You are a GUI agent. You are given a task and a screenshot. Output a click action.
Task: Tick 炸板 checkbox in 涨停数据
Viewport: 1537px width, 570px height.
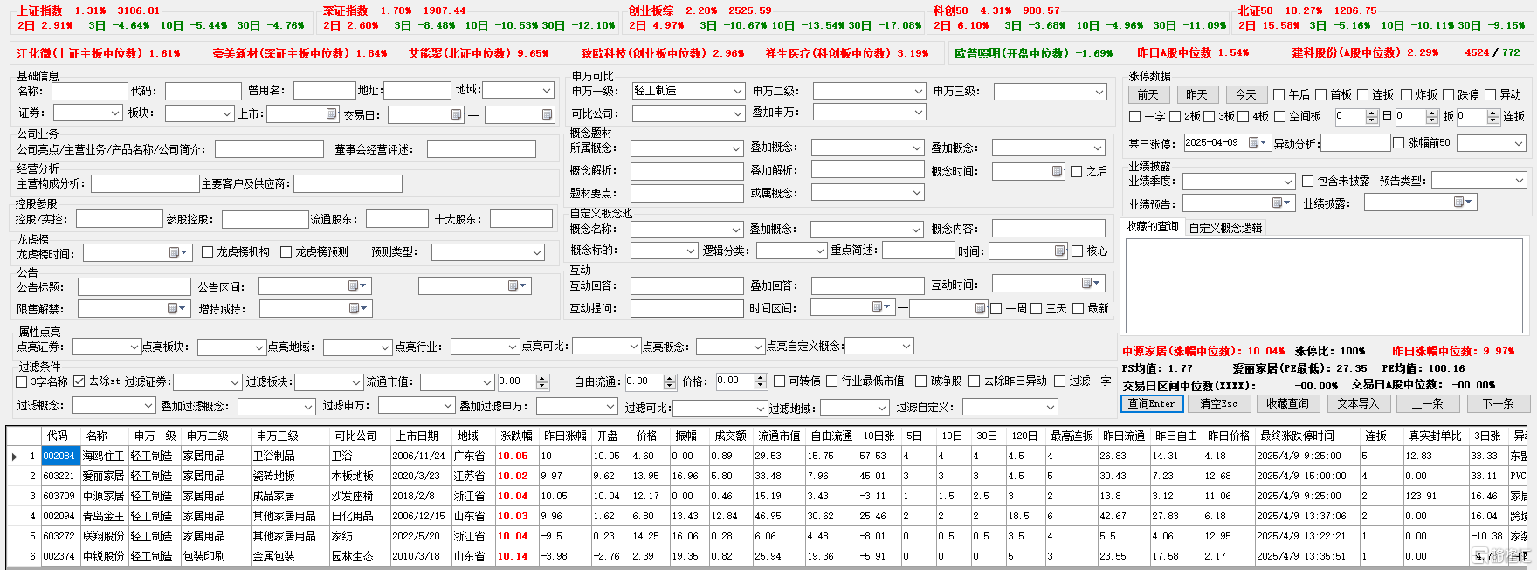pyautogui.click(x=1406, y=94)
